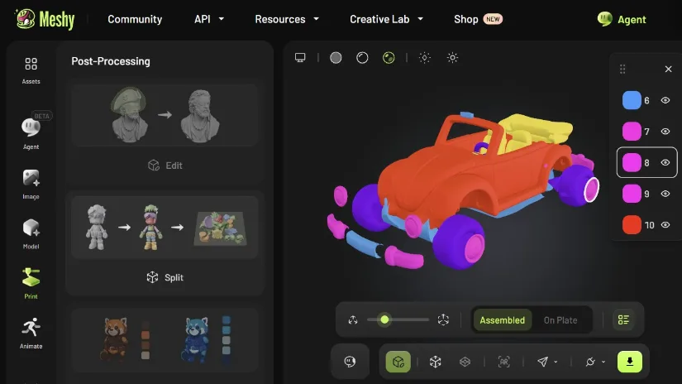Click the character split preview thumbnail
Image resolution: width=682 pixels, height=384 pixels.
pyautogui.click(x=165, y=228)
